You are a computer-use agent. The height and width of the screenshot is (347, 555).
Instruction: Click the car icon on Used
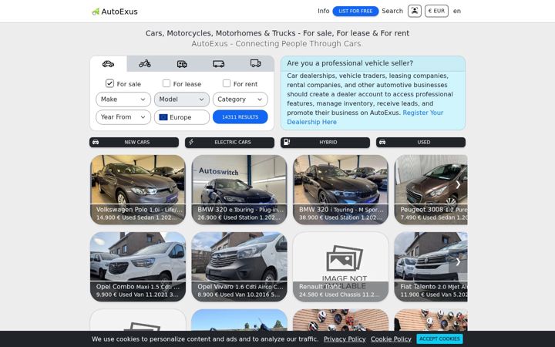click(x=382, y=142)
